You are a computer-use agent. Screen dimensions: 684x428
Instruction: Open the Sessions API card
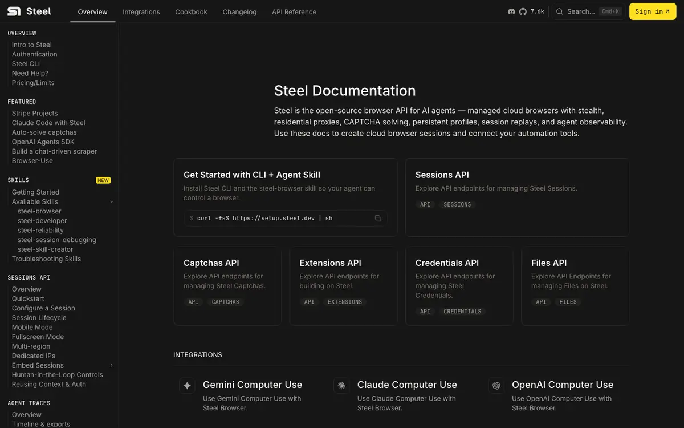[x=517, y=197]
